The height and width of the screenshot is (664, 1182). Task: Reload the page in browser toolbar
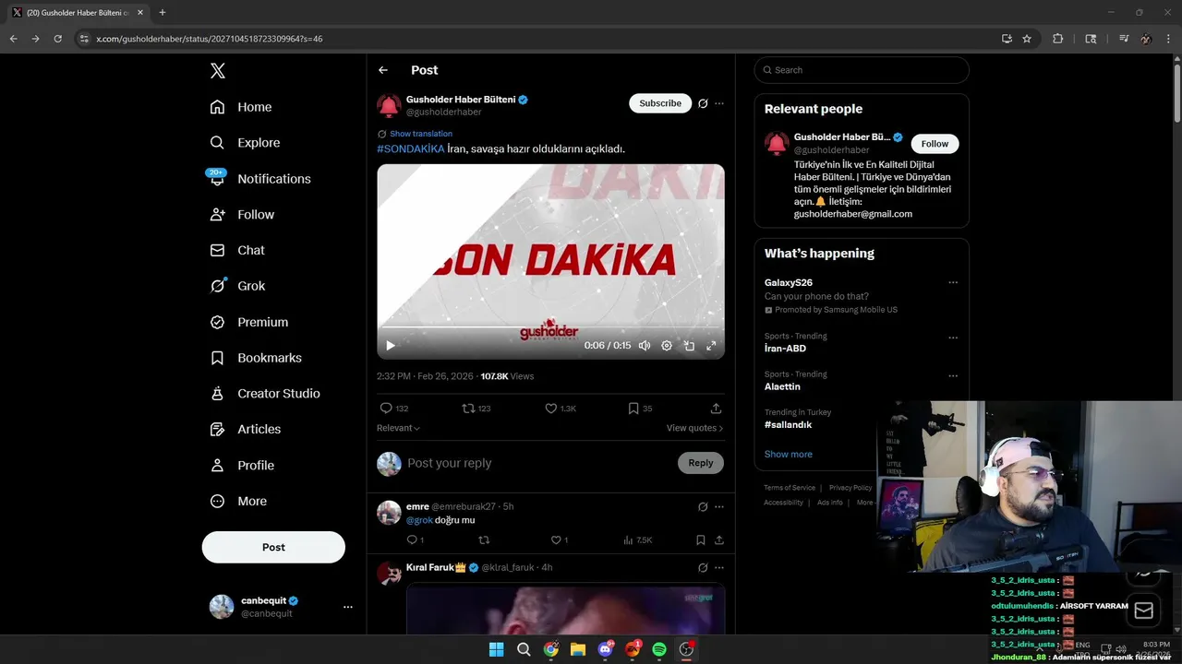(x=57, y=39)
